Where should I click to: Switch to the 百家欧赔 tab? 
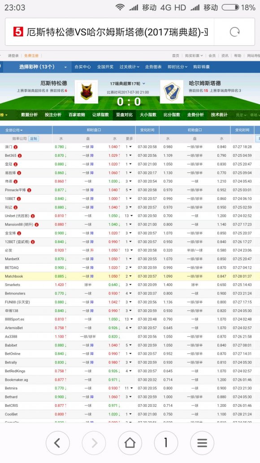[77, 115]
